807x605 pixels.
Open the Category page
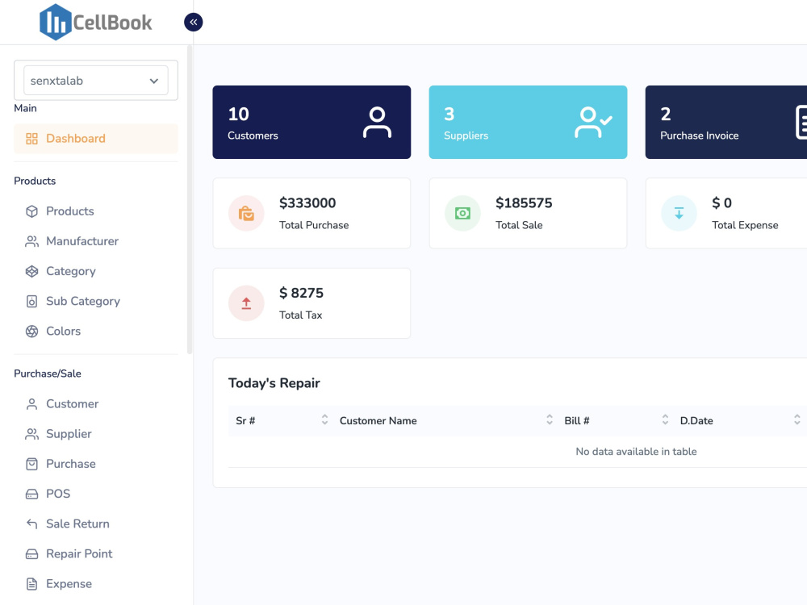(71, 271)
